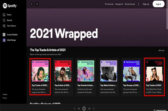Open Your Library in sidebar
168x111 pixels.
9,26
